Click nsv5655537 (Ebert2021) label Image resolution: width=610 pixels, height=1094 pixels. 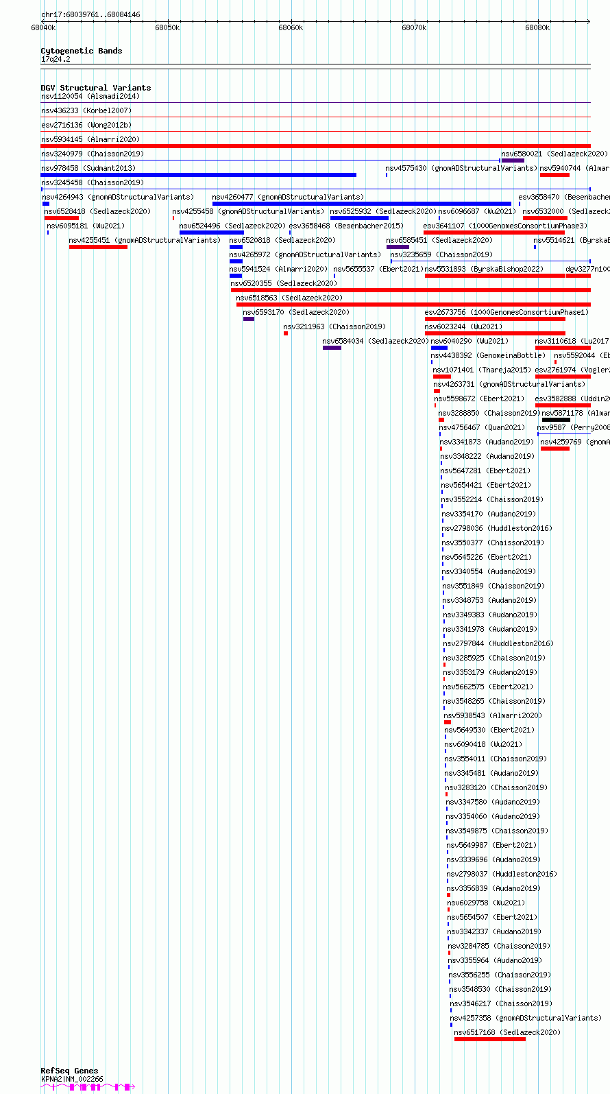(x=378, y=269)
